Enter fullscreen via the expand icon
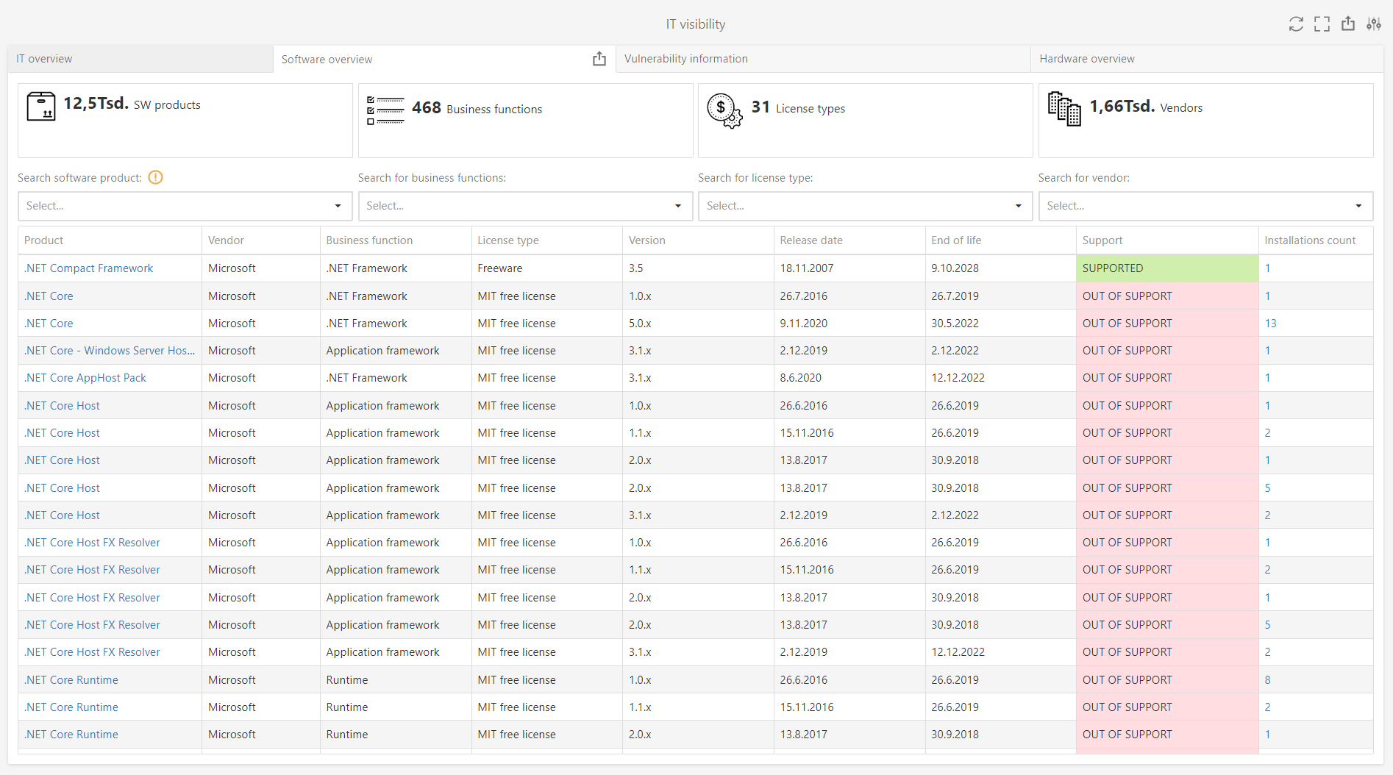This screenshot has height=775, width=1393. 1322,24
